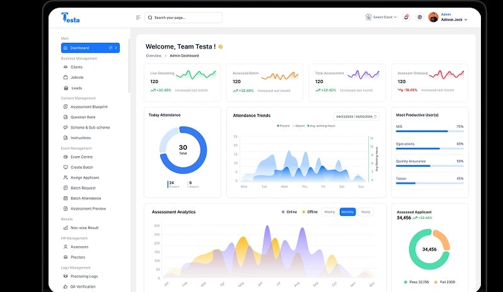
Task: Click the Jobrole icon in sidebar
Action: (66, 77)
